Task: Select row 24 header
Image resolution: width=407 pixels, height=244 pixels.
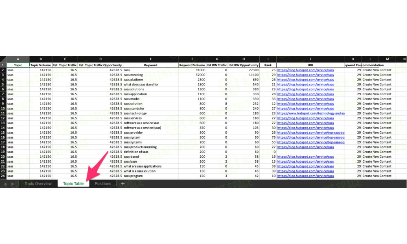Action: pos(3,176)
